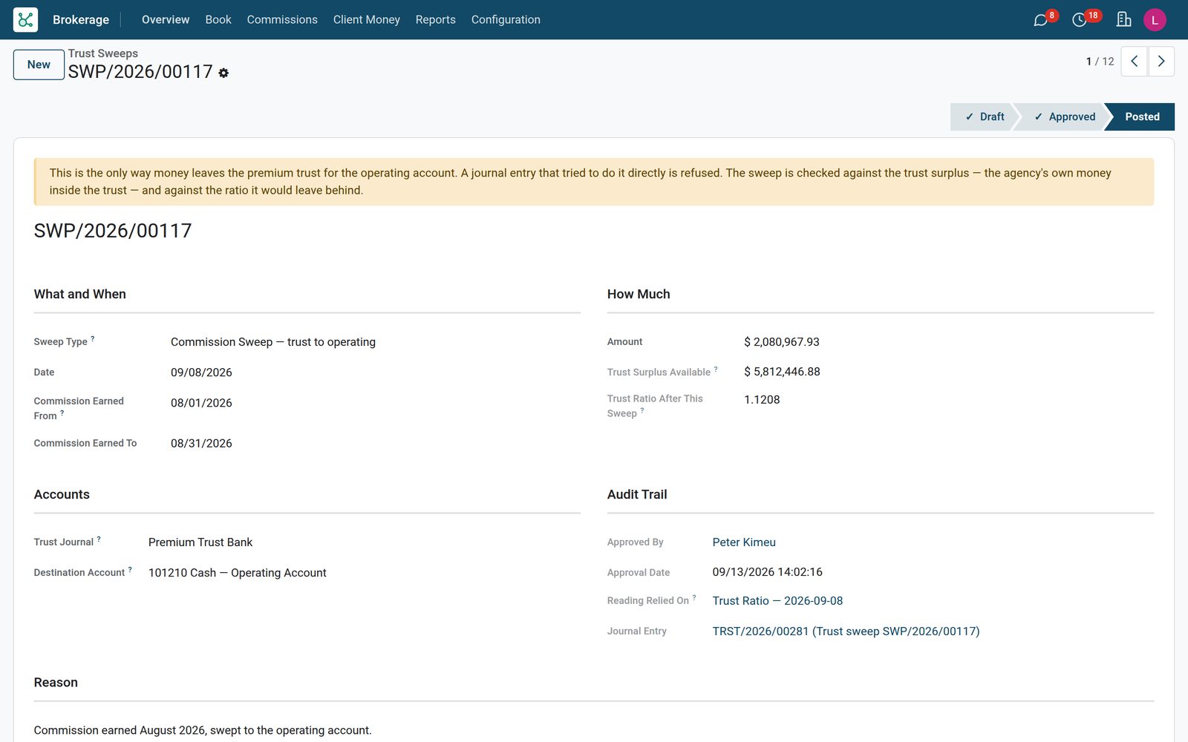Click the Audit Trail section heading

[x=637, y=494]
